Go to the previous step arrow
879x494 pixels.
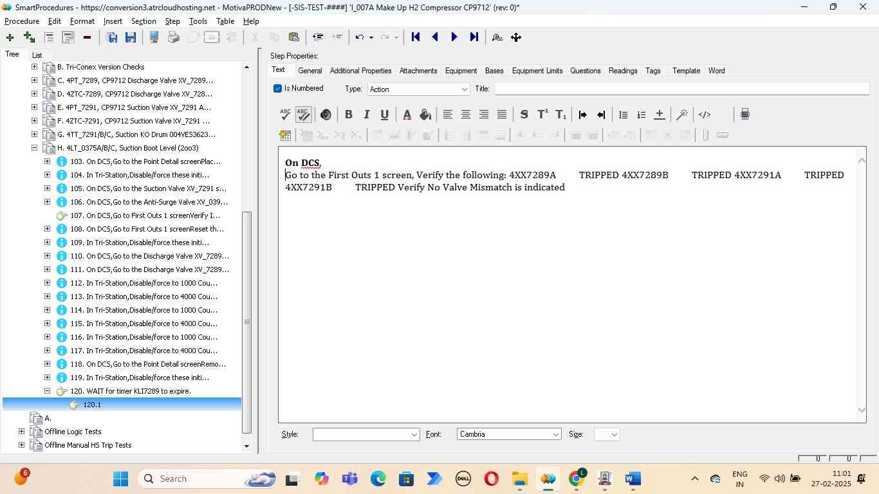coord(435,37)
